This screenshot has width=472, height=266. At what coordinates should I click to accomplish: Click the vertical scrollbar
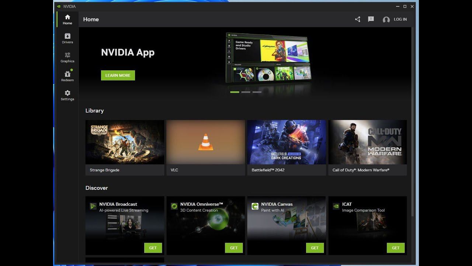tap(413, 122)
